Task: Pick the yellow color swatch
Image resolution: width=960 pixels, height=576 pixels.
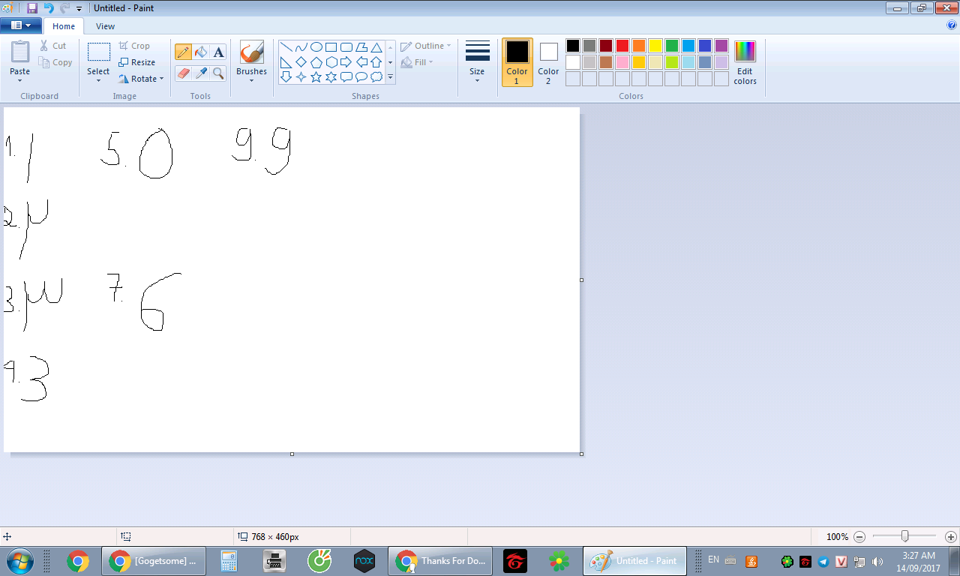Action: tap(655, 46)
